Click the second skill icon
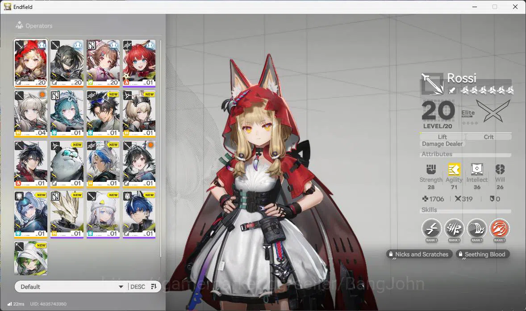526x311 pixels. (454, 229)
